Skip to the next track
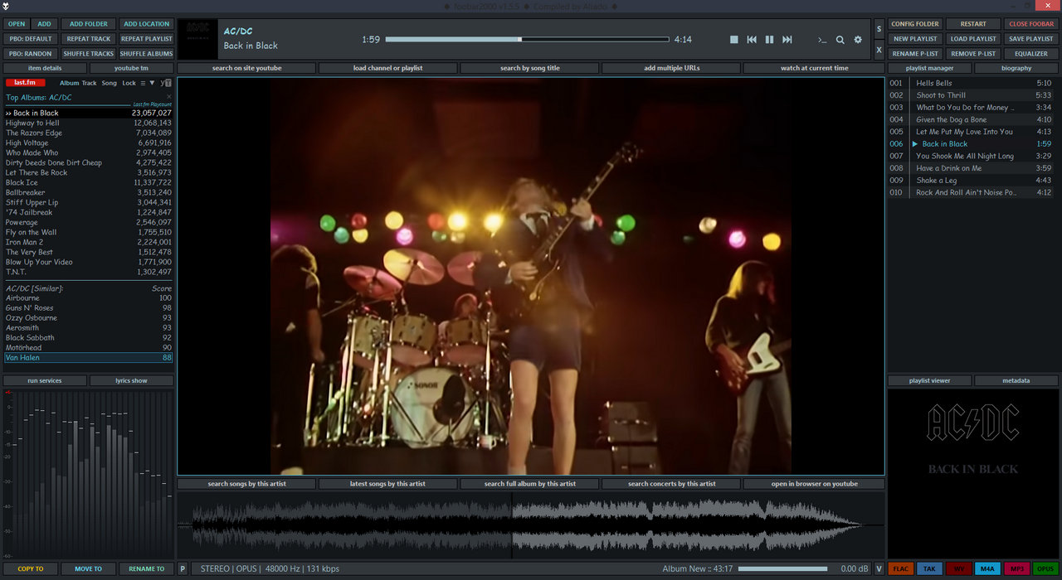1062x580 pixels. 787,40
